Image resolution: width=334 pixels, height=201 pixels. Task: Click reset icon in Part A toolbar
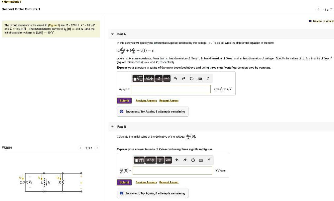(191, 79)
